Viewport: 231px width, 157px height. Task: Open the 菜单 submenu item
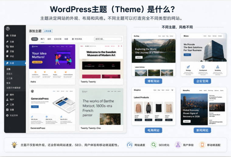tap(9, 83)
